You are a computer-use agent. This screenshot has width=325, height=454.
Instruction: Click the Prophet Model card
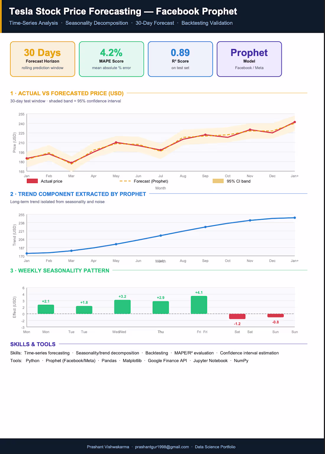[249, 59]
